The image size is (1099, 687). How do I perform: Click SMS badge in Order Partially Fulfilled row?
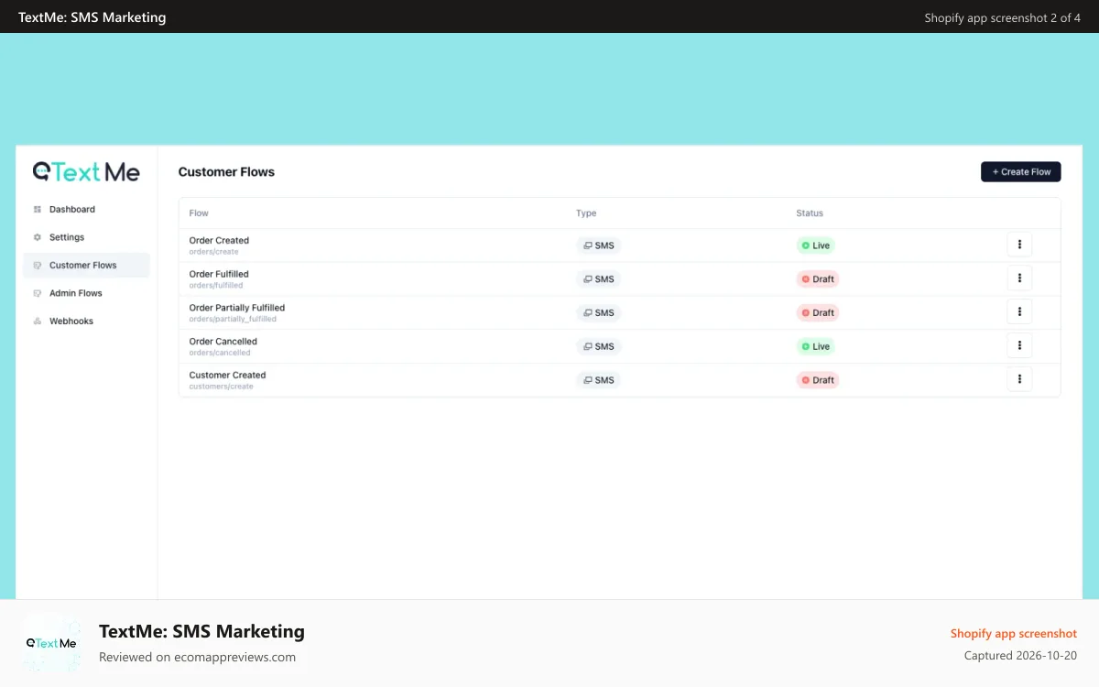[599, 312]
